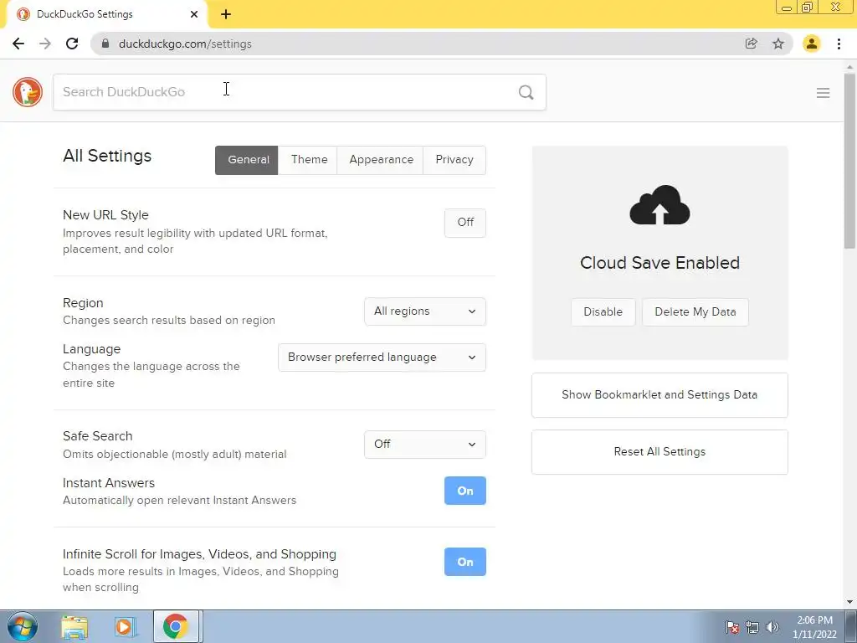Click the DuckDuckGo duck logo

click(28, 92)
